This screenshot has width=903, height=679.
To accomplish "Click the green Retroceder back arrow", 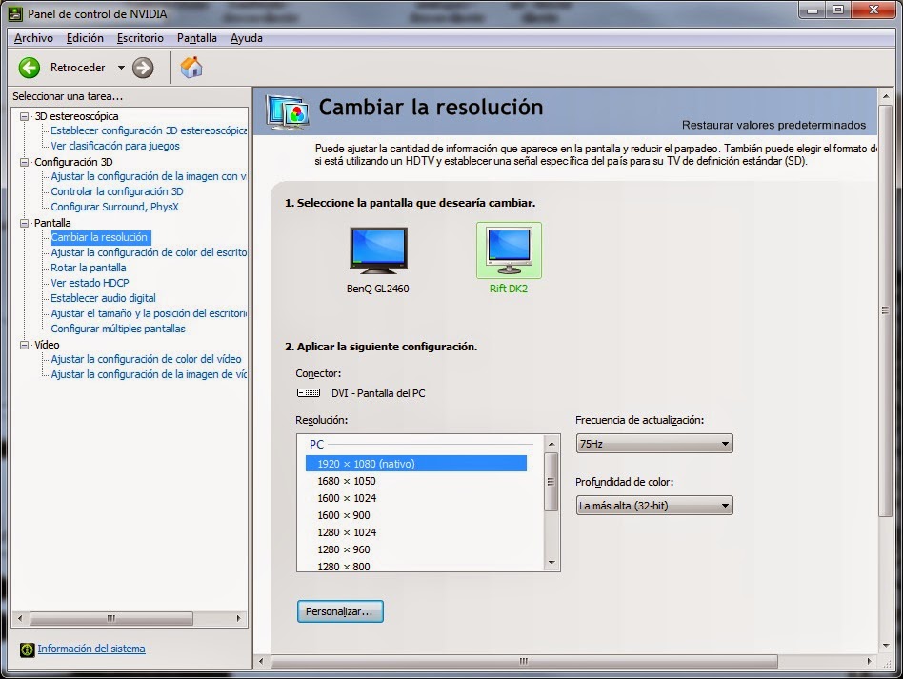I will point(30,68).
